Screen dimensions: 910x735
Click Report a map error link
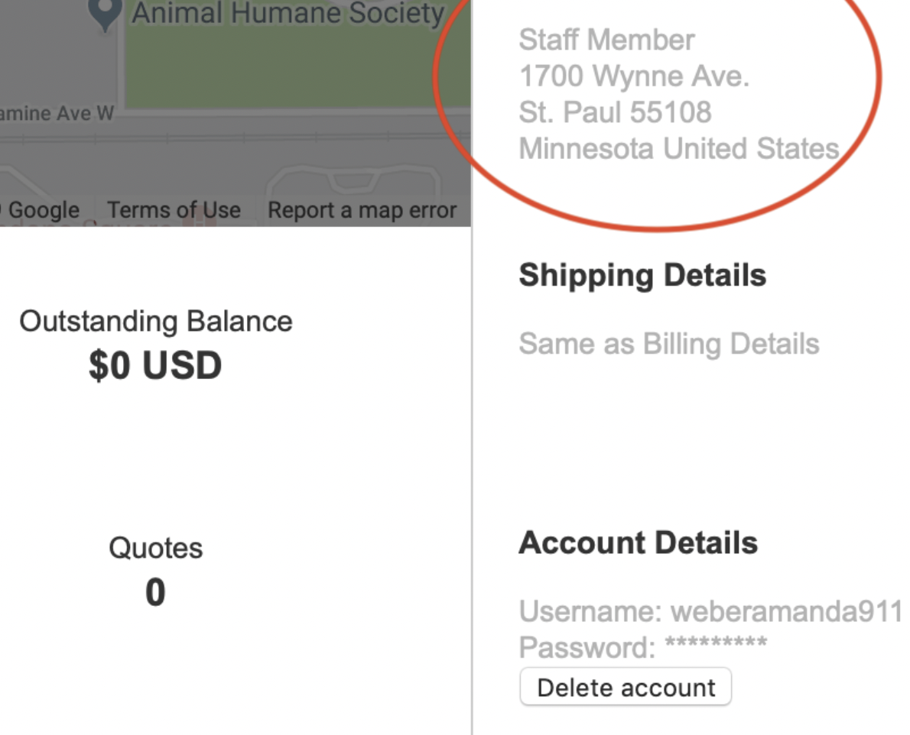(362, 210)
